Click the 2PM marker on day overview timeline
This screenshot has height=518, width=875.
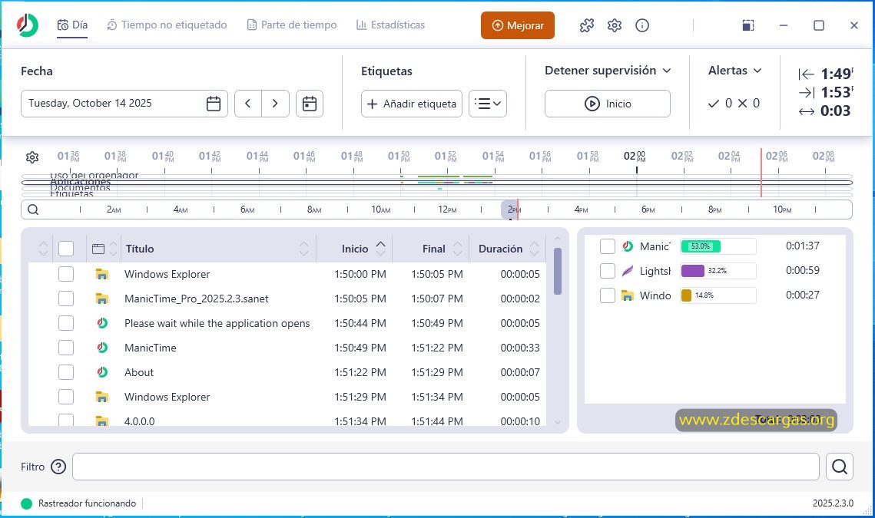point(514,210)
